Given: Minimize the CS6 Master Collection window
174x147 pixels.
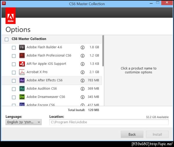Looking at the screenshot, I should coord(151,3).
